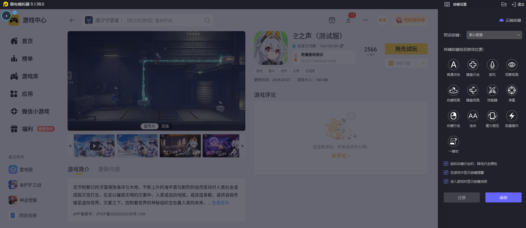Open the three-dot more options menu

(365, 20)
